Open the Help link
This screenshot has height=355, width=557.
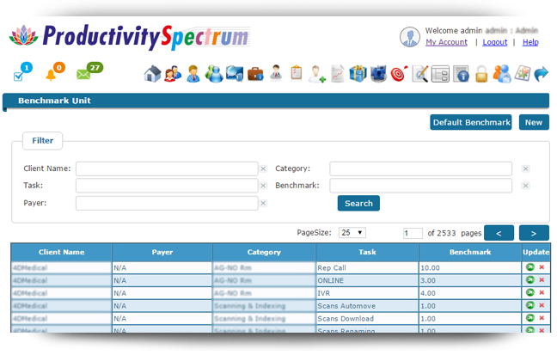[x=530, y=42]
